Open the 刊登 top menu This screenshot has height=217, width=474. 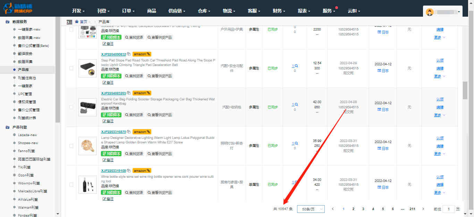pos(103,11)
